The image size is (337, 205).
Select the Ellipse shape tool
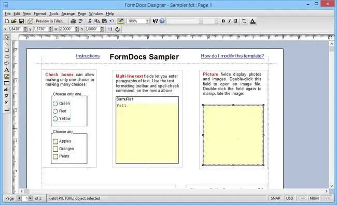(7, 56)
